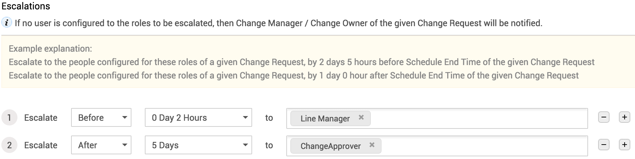Expand the 5 Days duration dropdown
635x159 pixels.
point(198,145)
